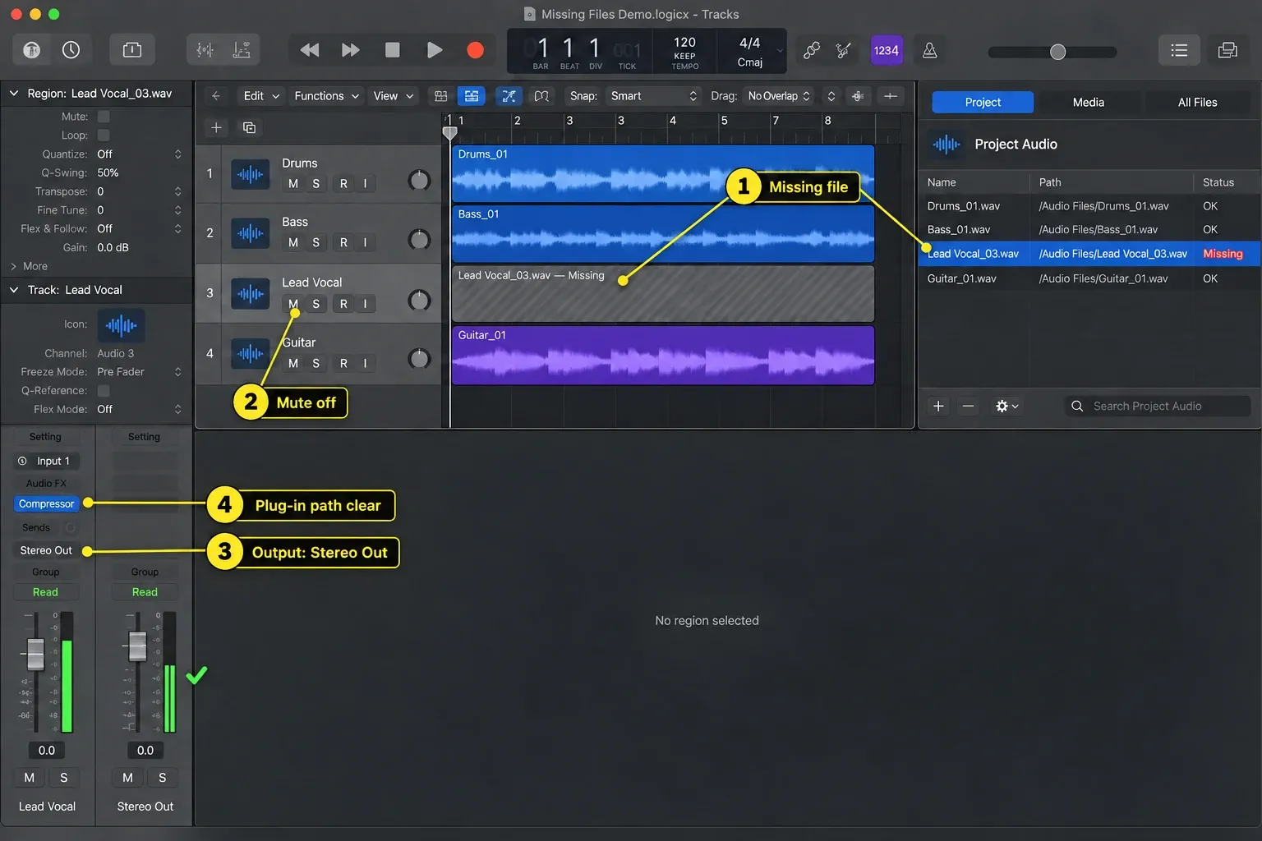This screenshot has height=841, width=1262.
Task: Click the Search Project Audio field
Action: pyautogui.click(x=1158, y=406)
